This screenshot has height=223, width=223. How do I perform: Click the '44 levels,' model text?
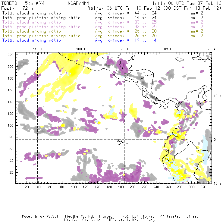[170, 216]
